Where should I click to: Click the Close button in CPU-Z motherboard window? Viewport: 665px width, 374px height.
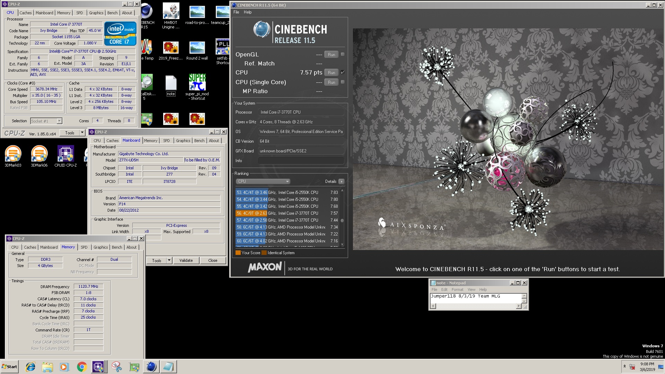(x=213, y=260)
